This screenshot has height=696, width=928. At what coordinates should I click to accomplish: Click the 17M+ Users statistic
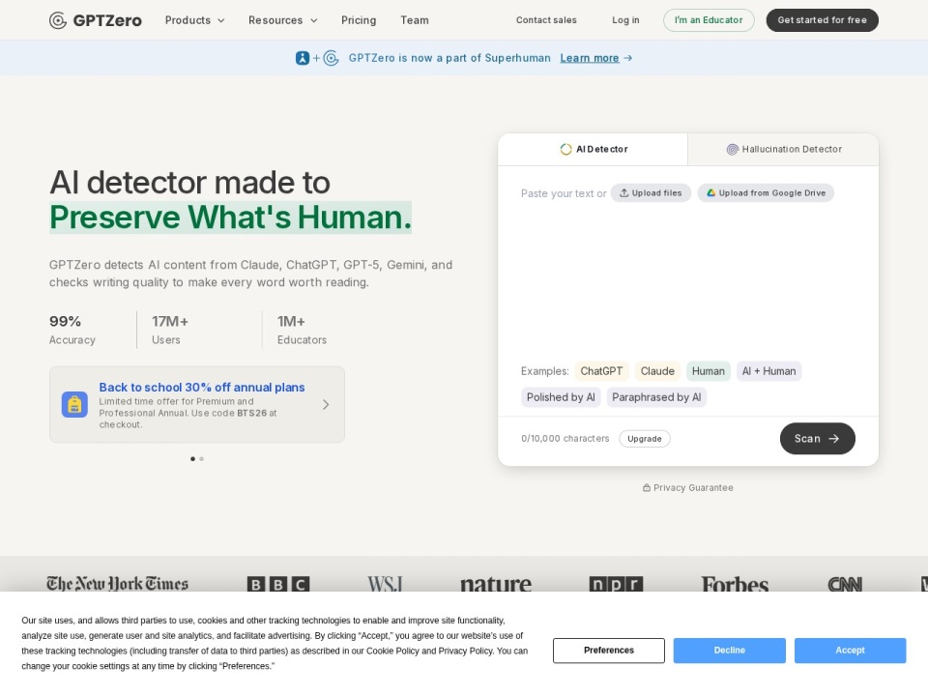click(x=170, y=330)
